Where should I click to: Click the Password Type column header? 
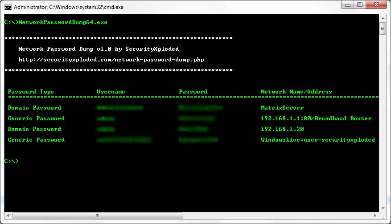tap(31, 92)
